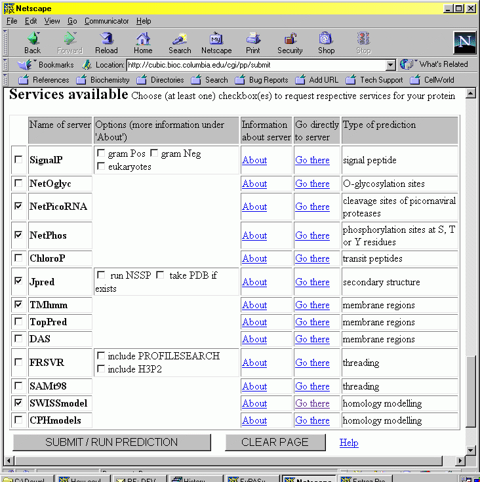This screenshot has height=482, width=480.
Task: Open the View menu
Action: click(x=52, y=21)
